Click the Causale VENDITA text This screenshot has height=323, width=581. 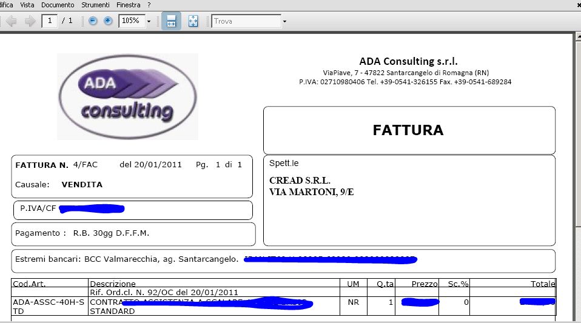pyautogui.click(x=59, y=184)
